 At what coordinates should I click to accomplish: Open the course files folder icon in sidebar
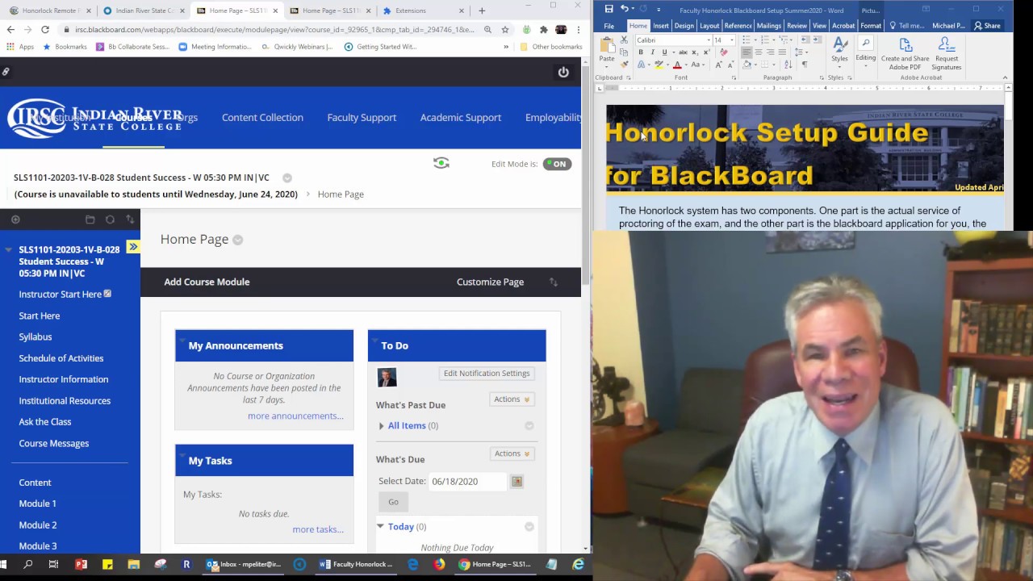click(x=90, y=219)
